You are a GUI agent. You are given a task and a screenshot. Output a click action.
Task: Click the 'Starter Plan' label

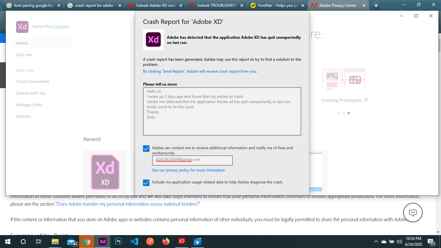[42, 26]
